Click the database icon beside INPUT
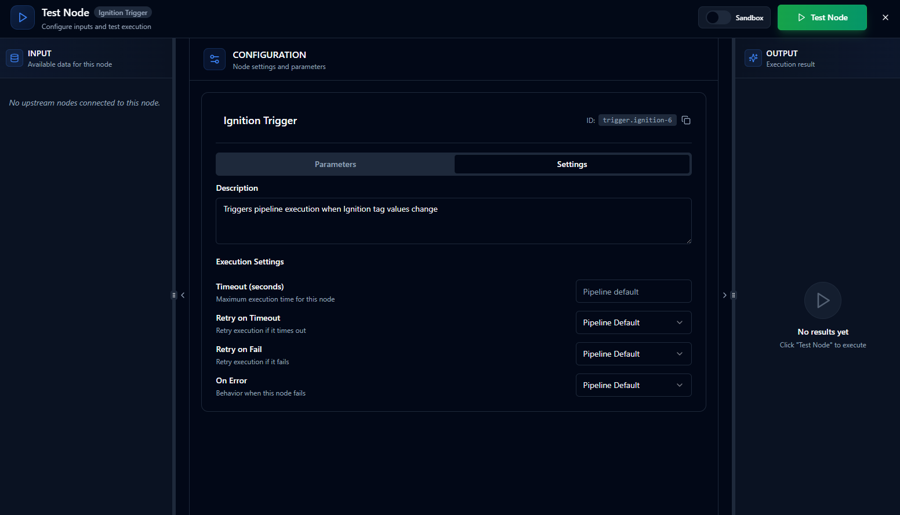 click(14, 58)
